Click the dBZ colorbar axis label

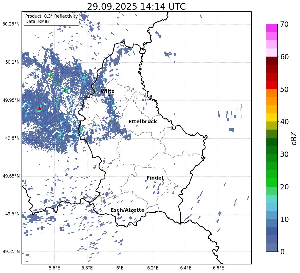[294, 138]
